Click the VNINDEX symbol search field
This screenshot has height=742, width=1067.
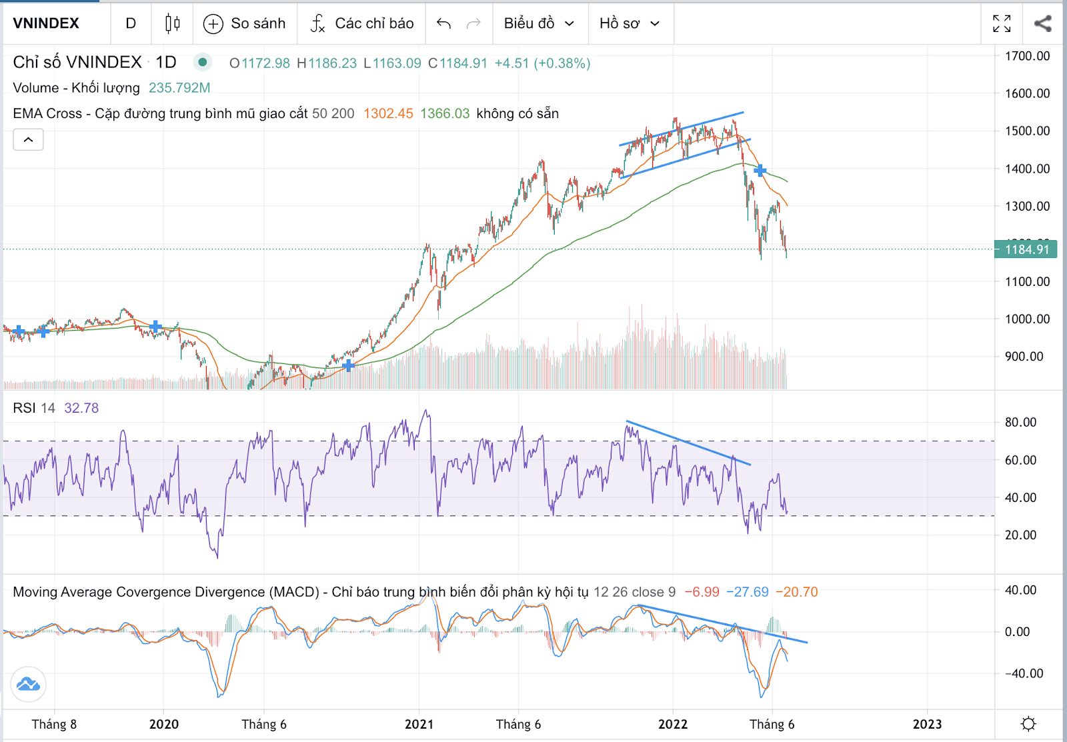click(x=47, y=24)
